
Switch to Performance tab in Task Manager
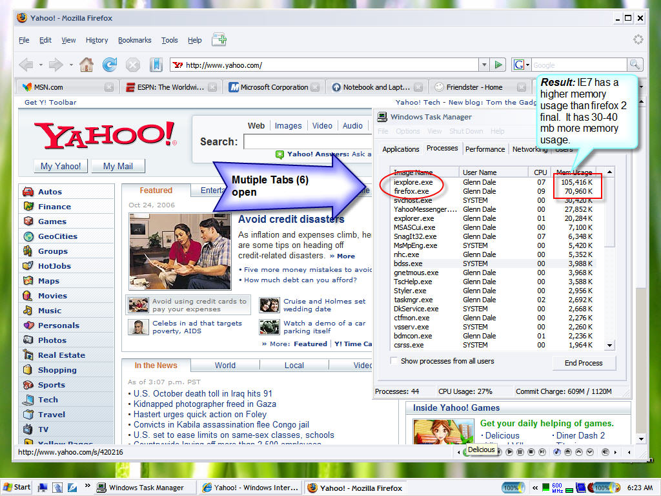[485, 149]
